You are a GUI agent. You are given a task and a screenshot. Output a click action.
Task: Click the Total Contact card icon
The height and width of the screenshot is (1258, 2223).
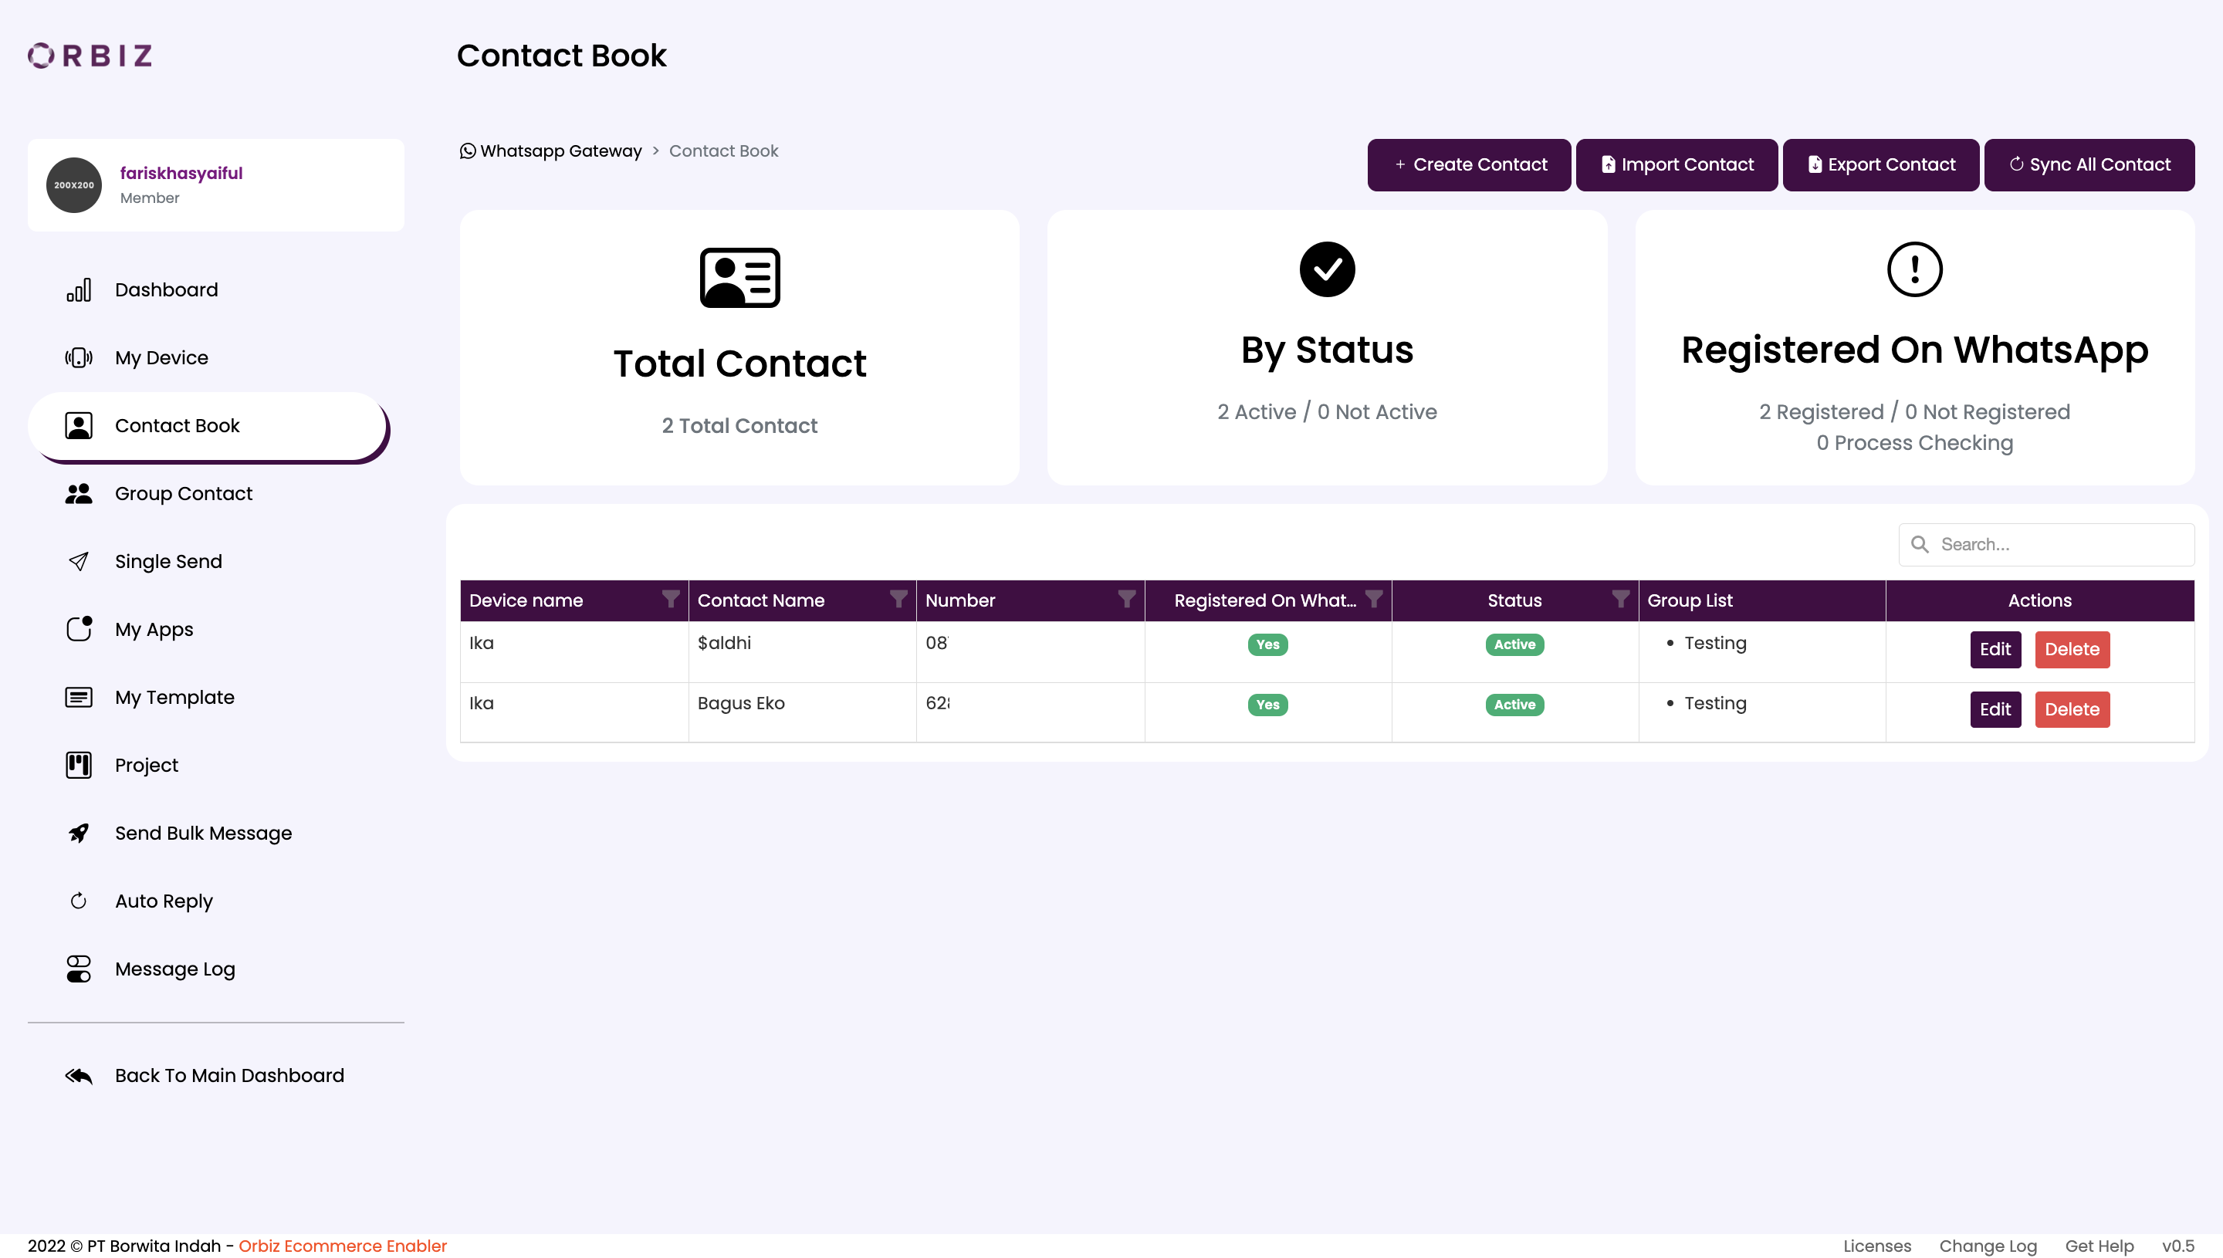pos(739,278)
